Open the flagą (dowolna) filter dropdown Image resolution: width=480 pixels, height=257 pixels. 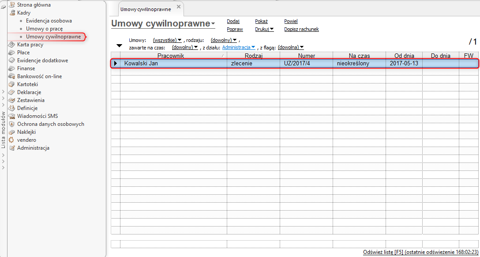click(291, 48)
